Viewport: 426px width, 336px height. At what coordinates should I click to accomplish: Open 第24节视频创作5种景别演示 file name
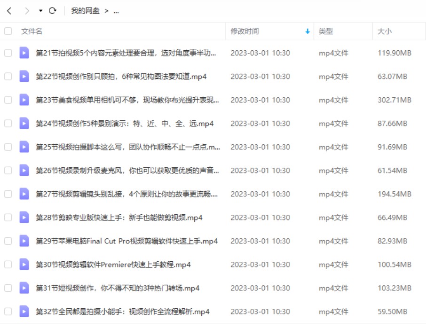click(x=125, y=124)
